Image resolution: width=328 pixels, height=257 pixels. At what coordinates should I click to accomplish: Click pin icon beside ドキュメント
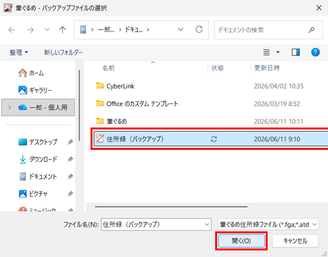[70, 176]
